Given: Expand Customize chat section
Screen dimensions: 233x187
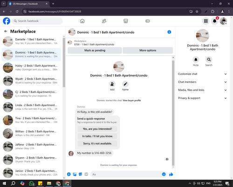Looking at the screenshot, I should pyautogui.click(x=202, y=74).
